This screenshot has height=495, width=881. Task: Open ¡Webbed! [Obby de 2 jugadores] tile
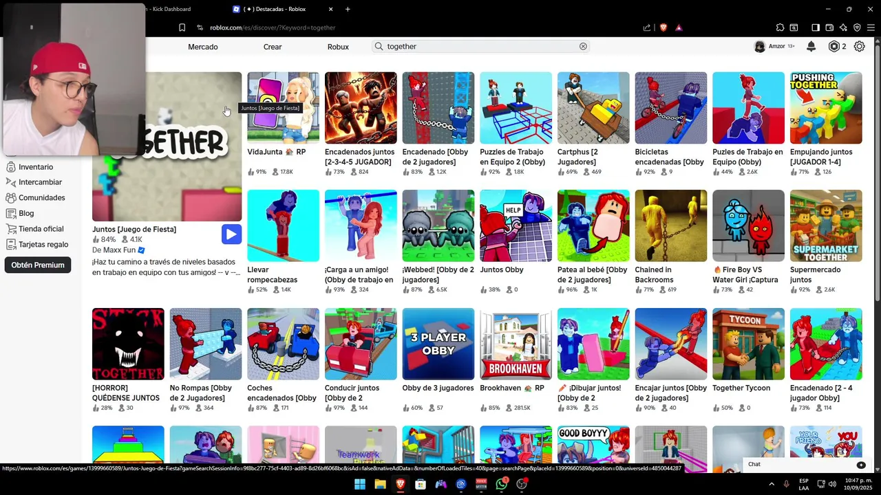[x=438, y=242]
